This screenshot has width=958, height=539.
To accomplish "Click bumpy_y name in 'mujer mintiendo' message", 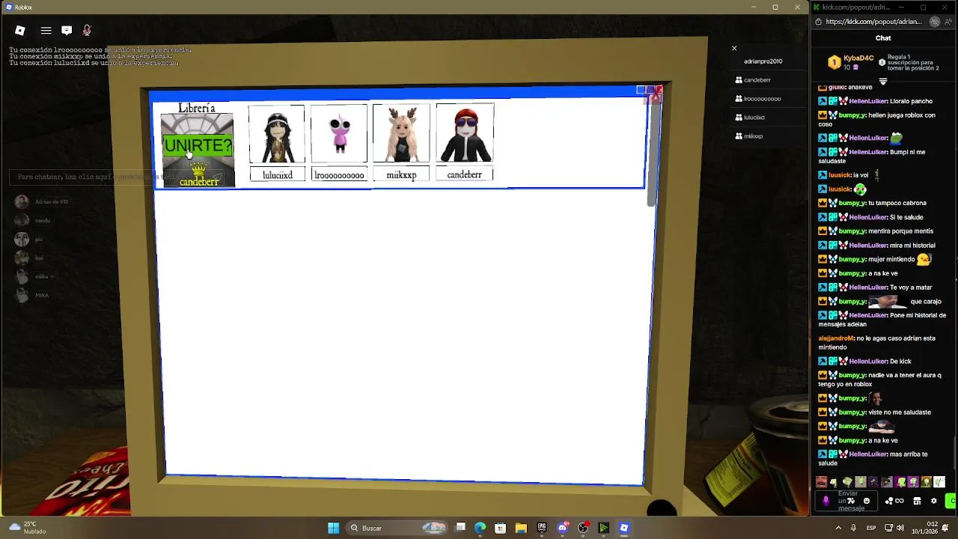I will [x=852, y=259].
